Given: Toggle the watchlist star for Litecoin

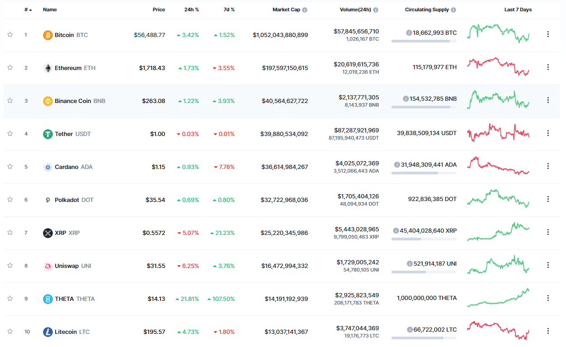Looking at the screenshot, I should pyautogui.click(x=10, y=332).
